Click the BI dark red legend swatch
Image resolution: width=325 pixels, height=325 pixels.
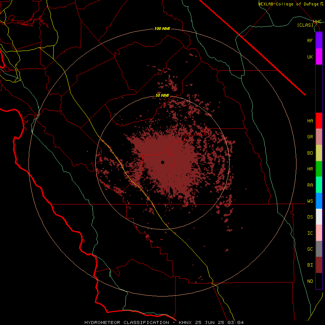(x=319, y=265)
